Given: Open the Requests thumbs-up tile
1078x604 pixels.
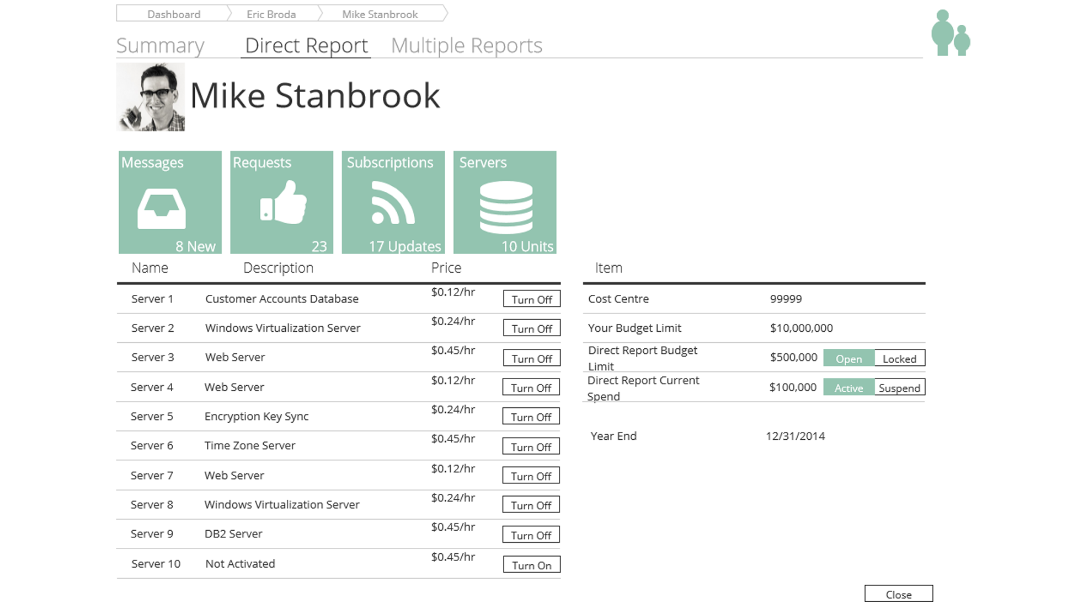Looking at the screenshot, I should 281,202.
